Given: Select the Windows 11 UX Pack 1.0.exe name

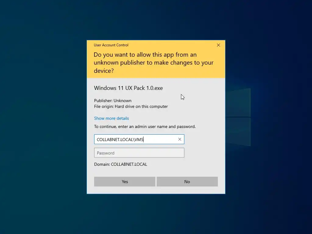Looking at the screenshot, I should click(x=128, y=88).
